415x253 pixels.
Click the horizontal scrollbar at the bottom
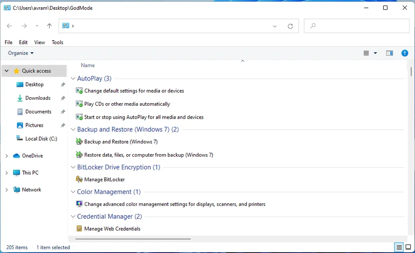133,239
